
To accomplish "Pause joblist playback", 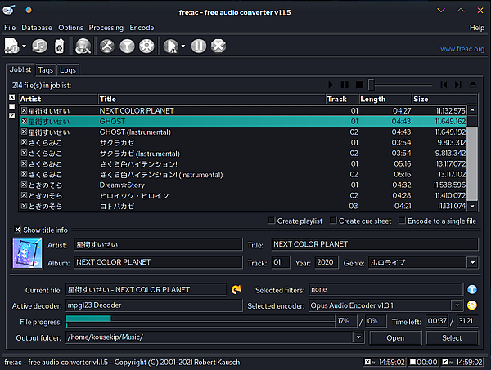I will [x=345, y=85].
